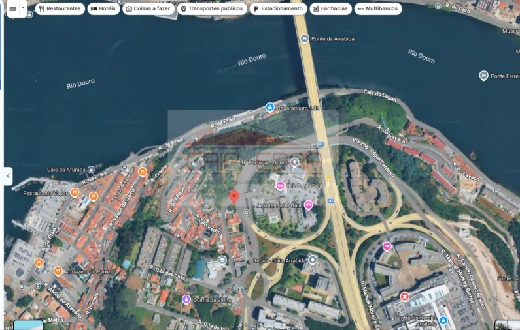This screenshot has width=520, height=330.
Task: Click the Ponte Ferreira bridge marker
Action: [x=483, y=76]
